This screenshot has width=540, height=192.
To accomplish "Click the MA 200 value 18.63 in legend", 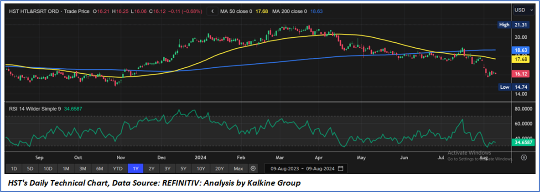I will (x=317, y=11).
